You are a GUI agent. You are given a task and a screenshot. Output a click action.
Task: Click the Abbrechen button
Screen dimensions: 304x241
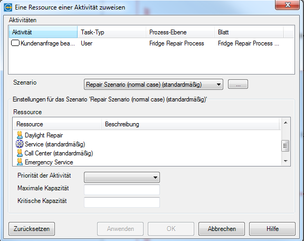click(222, 229)
